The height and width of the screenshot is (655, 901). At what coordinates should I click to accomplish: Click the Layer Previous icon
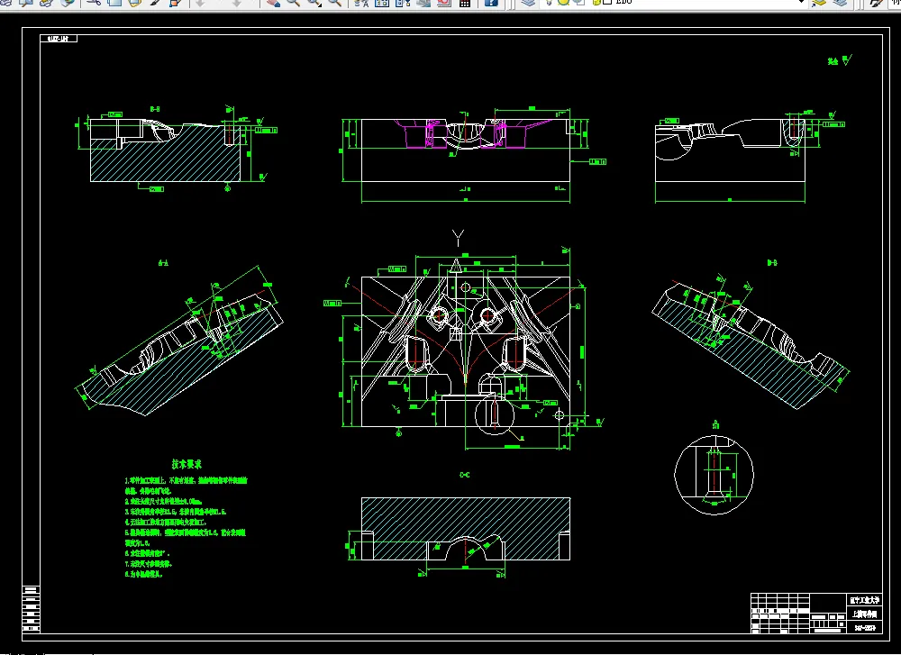coord(840,3)
